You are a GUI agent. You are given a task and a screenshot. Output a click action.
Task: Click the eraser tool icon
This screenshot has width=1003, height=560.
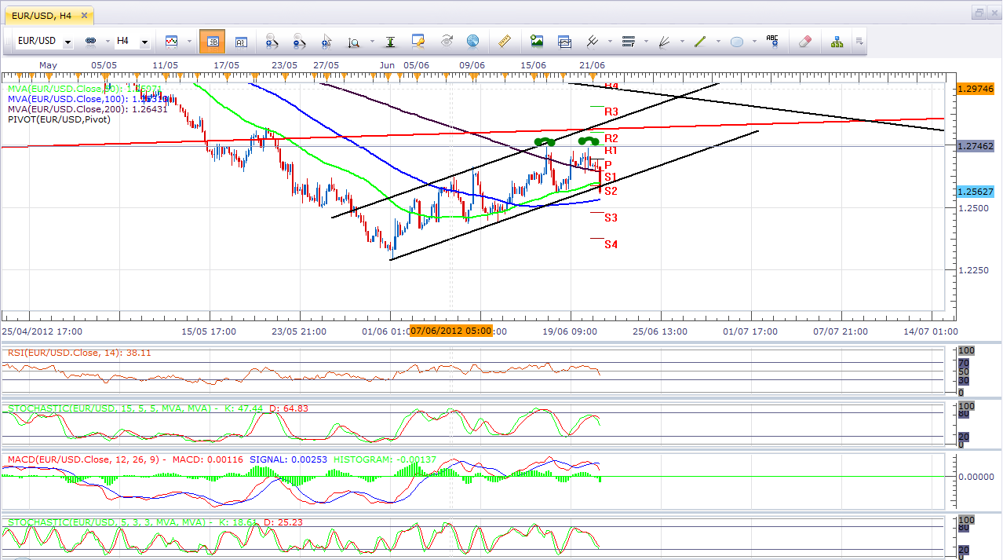point(804,41)
